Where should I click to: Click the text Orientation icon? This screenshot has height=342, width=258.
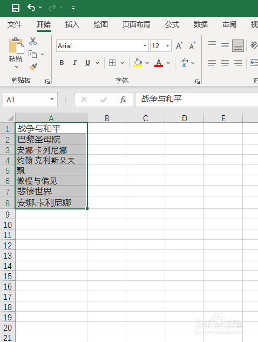pos(254,45)
